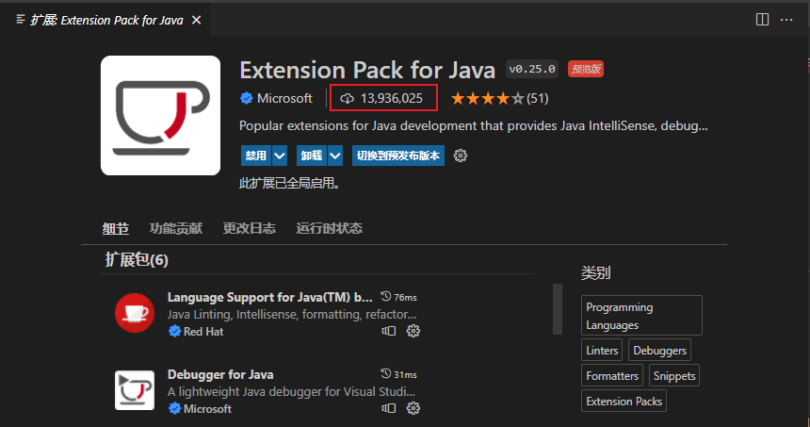Click the Extension Pack for Java coffee cup logo

coord(161,115)
